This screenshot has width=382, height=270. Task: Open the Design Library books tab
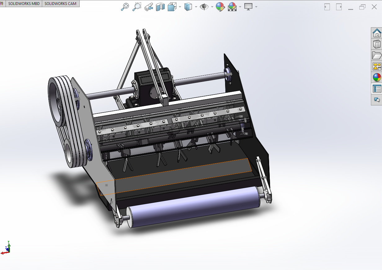coord(377,44)
